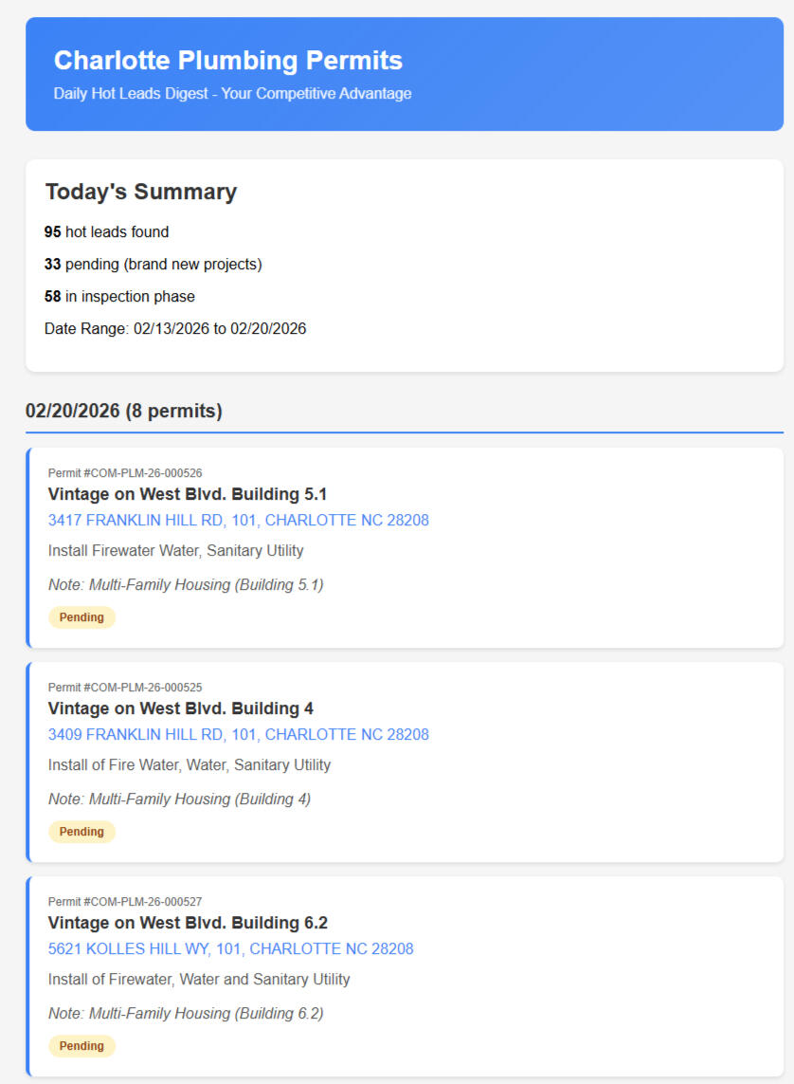Click the Charlotte Plumbing Permits header title
This screenshot has width=794, height=1084.
[227, 61]
